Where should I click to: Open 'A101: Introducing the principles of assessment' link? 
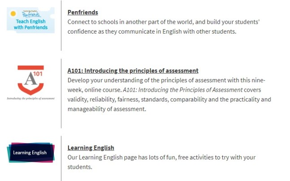tap(133, 71)
